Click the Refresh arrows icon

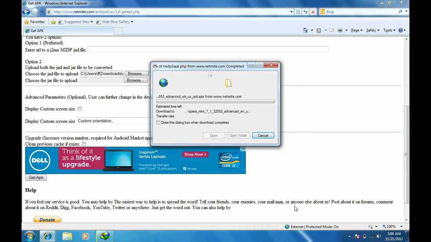(x=305, y=12)
